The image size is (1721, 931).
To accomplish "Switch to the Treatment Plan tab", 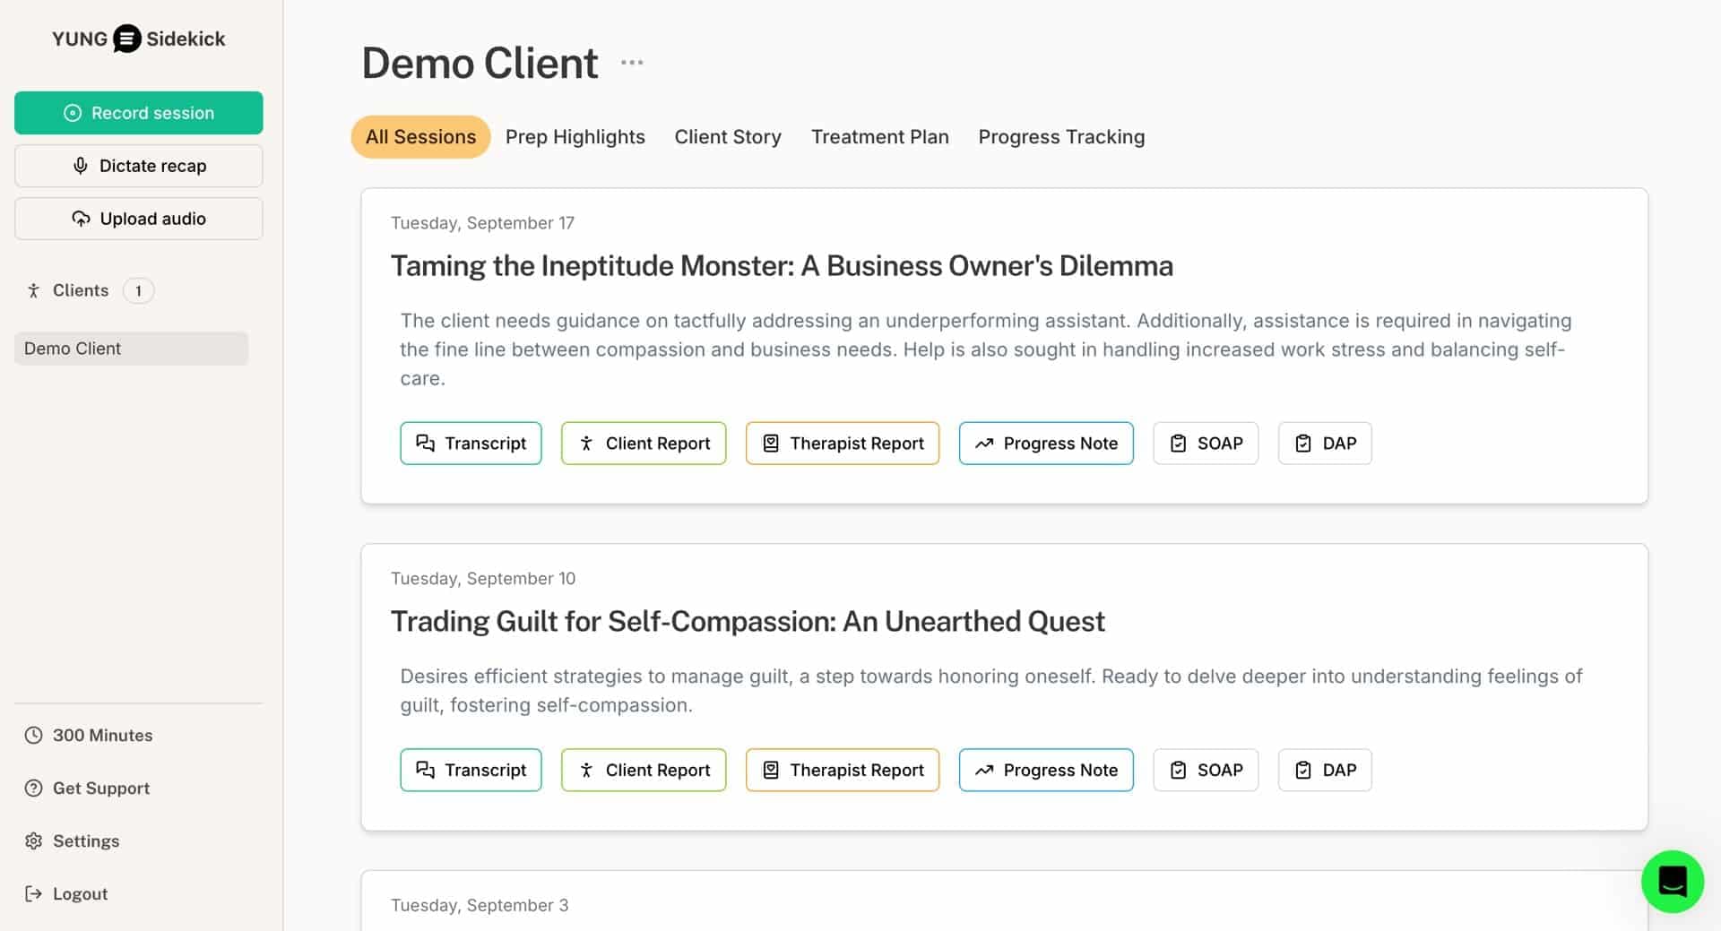I will pos(879,137).
